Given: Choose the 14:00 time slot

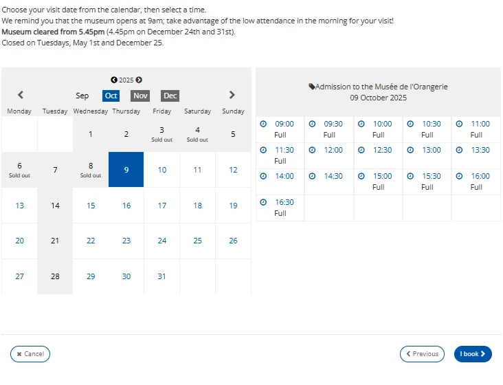Looking at the screenshot, I should point(284,176).
